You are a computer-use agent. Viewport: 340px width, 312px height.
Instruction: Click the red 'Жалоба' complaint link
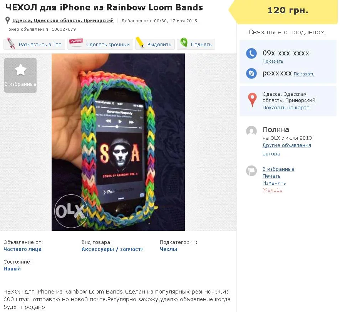coord(272,190)
